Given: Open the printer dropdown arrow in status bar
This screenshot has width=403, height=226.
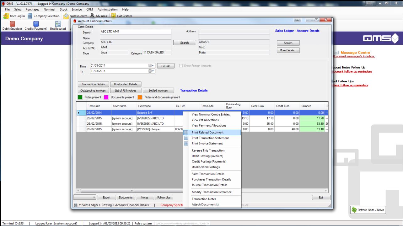Looking at the screenshot, I should [x=79, y=205].
